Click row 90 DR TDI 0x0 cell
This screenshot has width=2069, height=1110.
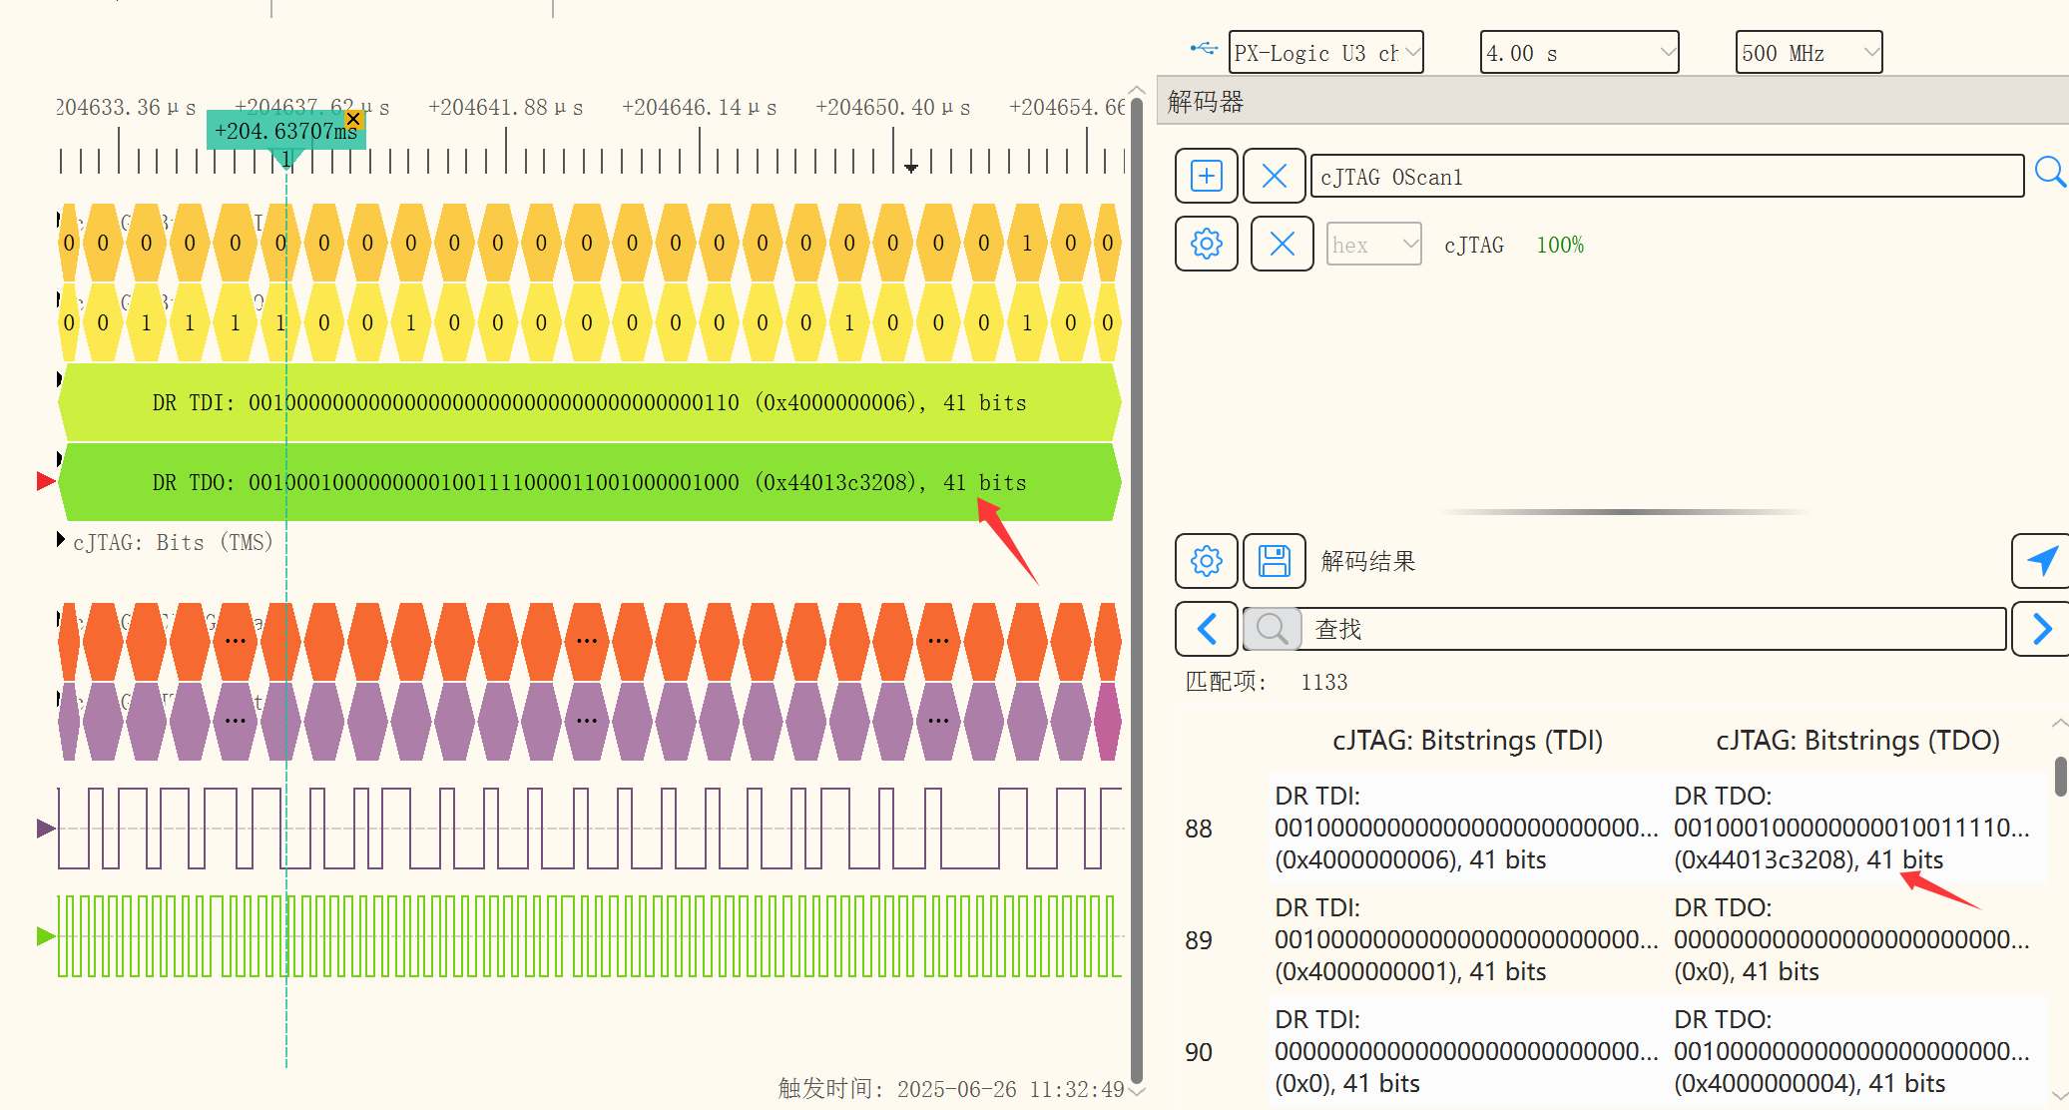(x=1466, y=1051)
